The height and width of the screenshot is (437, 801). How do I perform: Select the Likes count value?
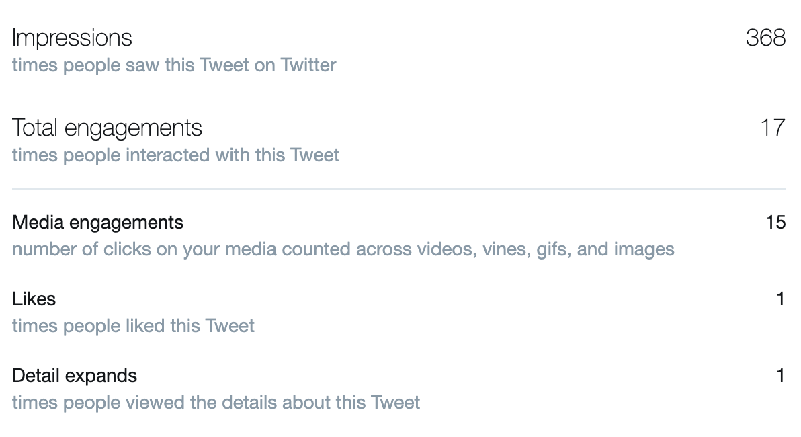[780, 299]
